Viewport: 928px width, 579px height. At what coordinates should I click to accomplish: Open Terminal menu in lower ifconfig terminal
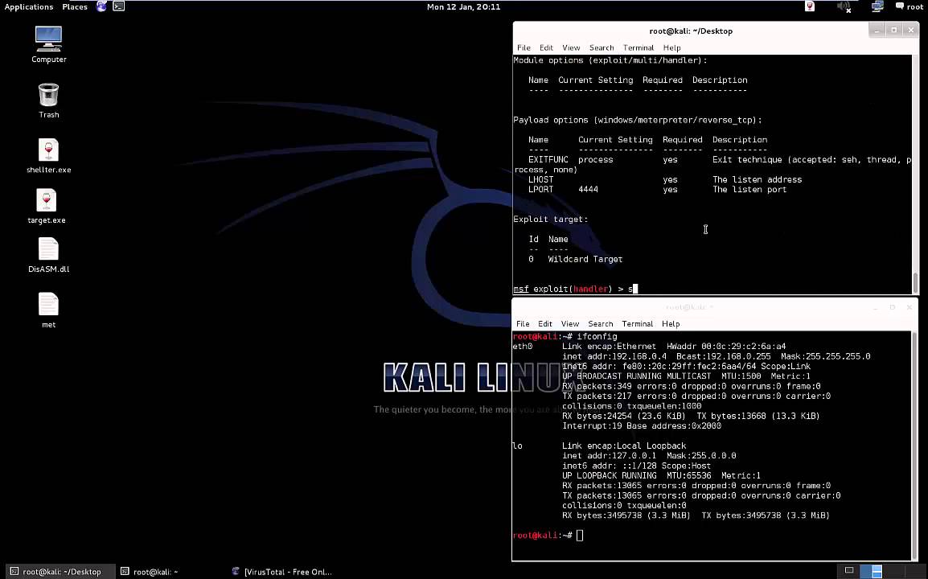coord(638,324)
